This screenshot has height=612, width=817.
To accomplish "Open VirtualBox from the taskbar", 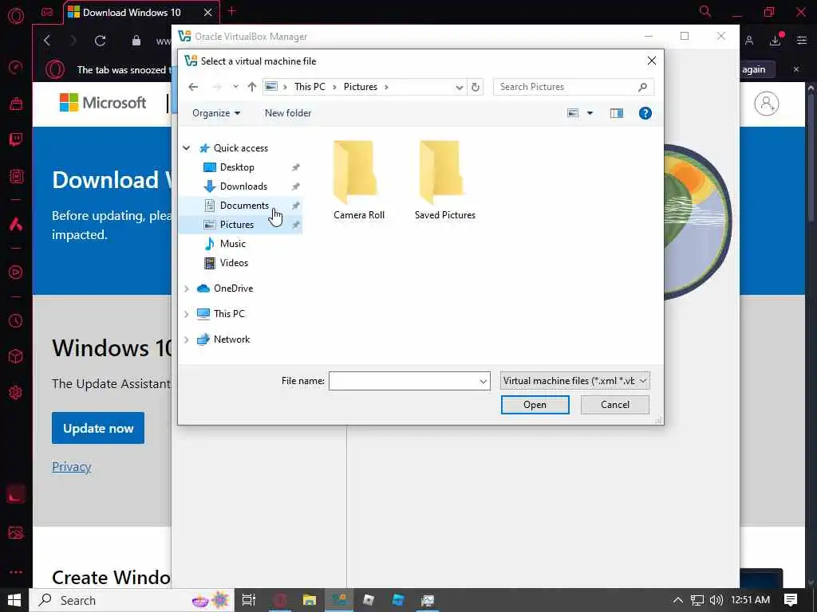I will pos(339,600).
